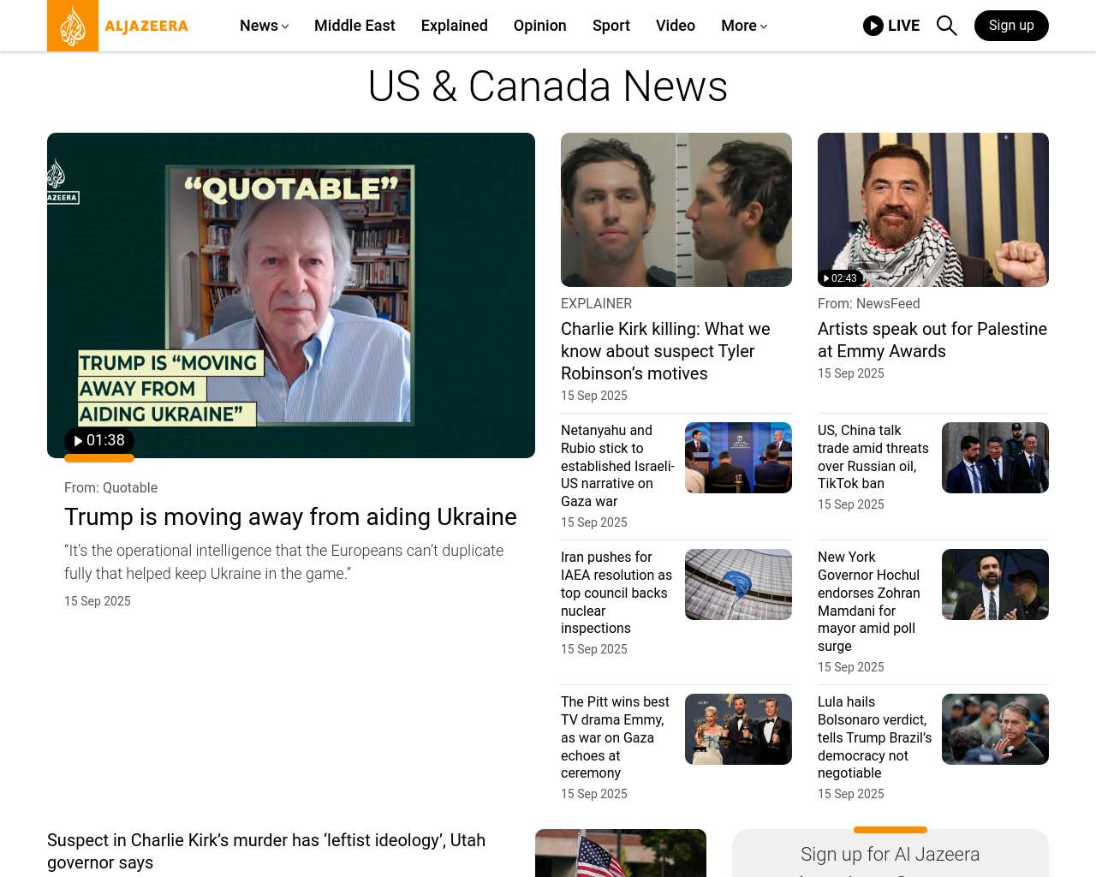Image resolution: width=1096 pixels, height=877 pixels.
Task: Click the 'From: NewsFeed' label
Action: [x=869, y=303]
